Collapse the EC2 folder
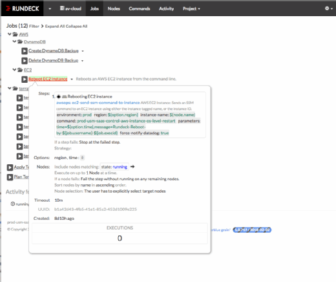This screenshot has height=282, width=336. pyautogui.click(x=14, y=70)
